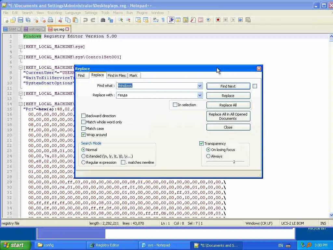Tick the Match case checkbox
The height and width of the screenshot is (250, 333).
pos(84,128)
